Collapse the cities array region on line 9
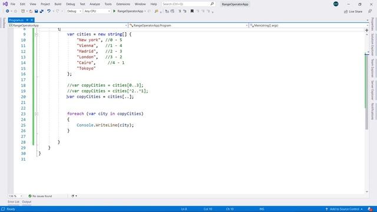The height and width of the screenshot is (212, 377). pyautogui.click(x=37, y=34)
